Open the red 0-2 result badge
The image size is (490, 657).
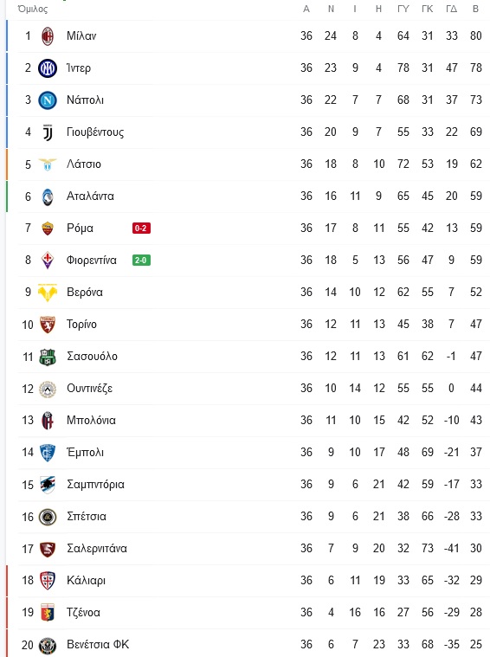click(x=141, y=229)
